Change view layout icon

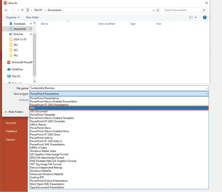[x=191, y=17]
